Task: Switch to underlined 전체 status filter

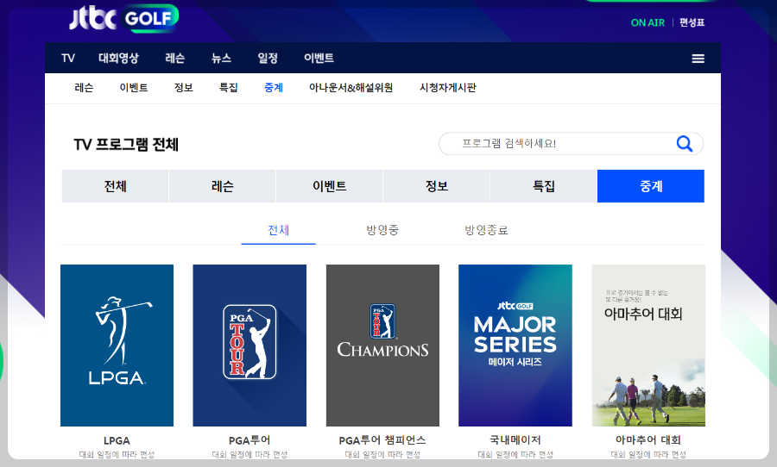Action: pos(279,230)
